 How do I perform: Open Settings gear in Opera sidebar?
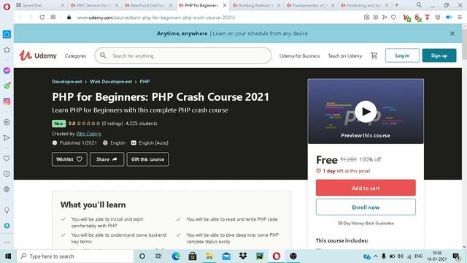click(7, 189)
